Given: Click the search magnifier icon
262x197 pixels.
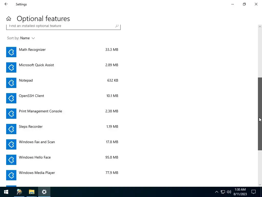Looking at the screenshot, I should [117, 26].
